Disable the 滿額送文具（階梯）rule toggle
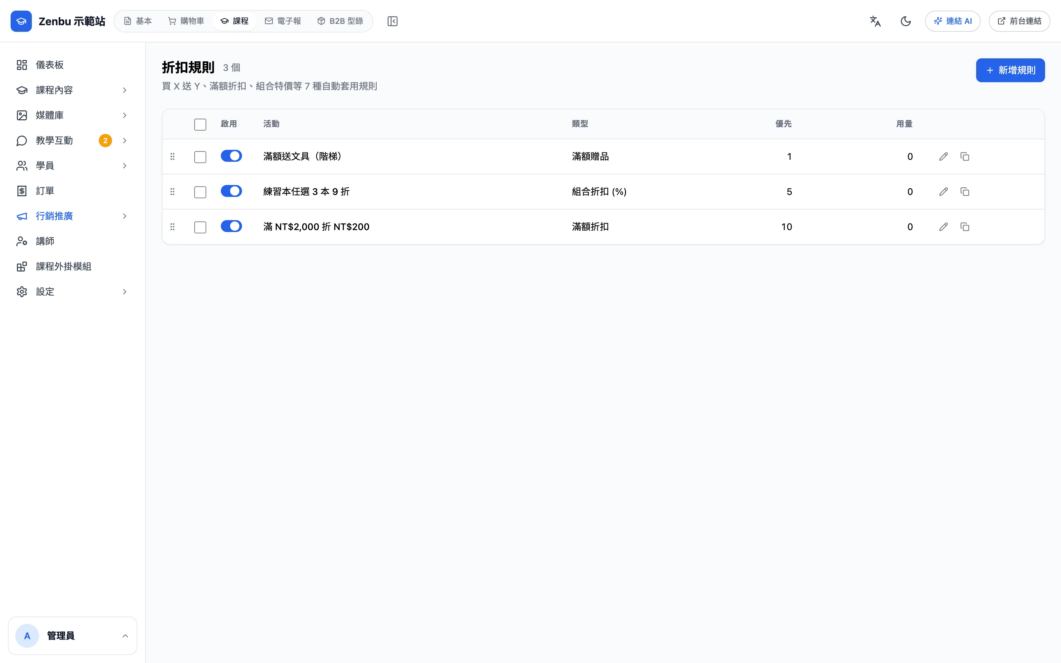This screenshot has width=1061, height=663. (231, 156)
